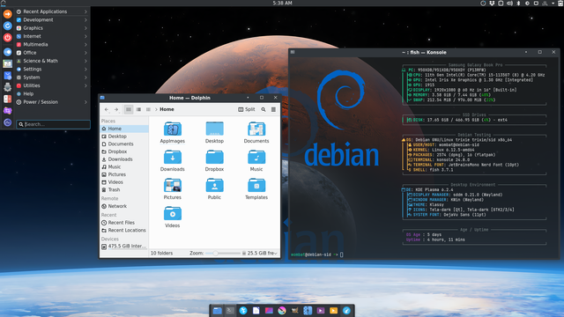Switch Dolphin to icons view mode
The image size is (564, 317).
click(x=129, y=109)
